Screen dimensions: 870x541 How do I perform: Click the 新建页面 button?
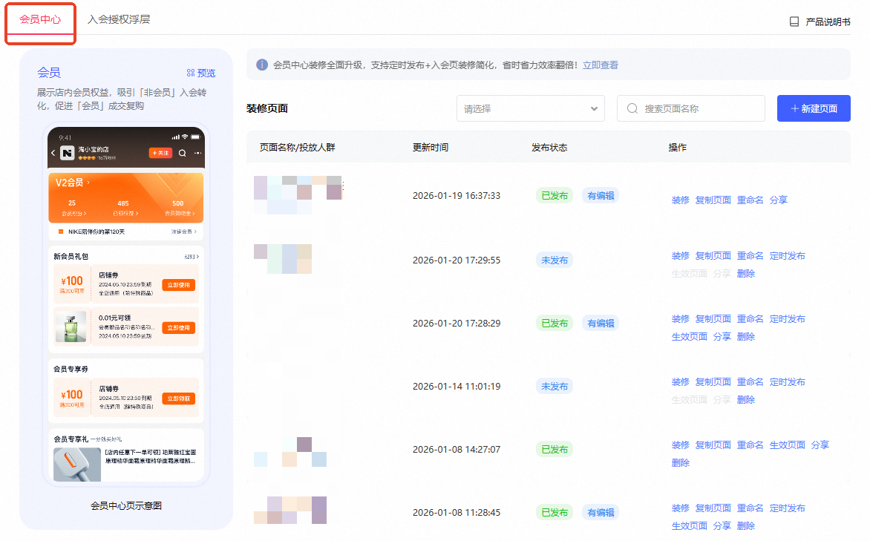tap(814, 108)
